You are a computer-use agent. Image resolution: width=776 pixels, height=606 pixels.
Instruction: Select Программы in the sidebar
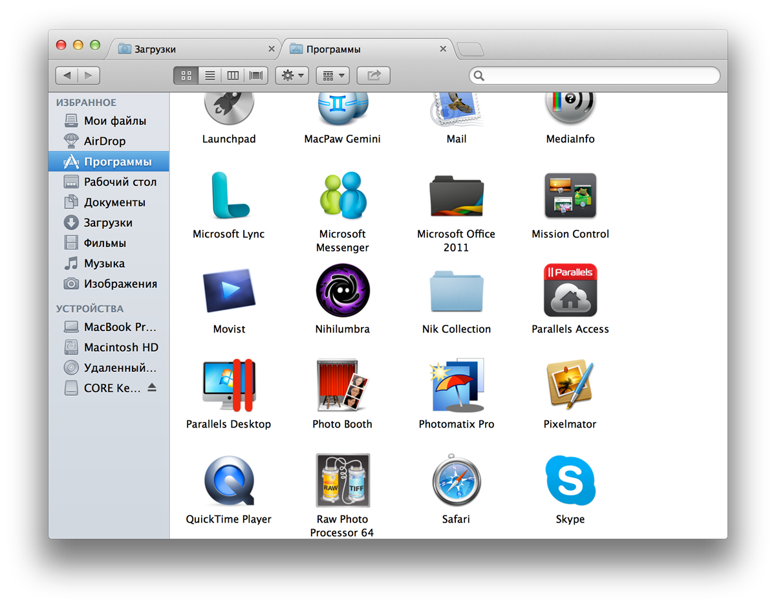click(x=109, y=162)
